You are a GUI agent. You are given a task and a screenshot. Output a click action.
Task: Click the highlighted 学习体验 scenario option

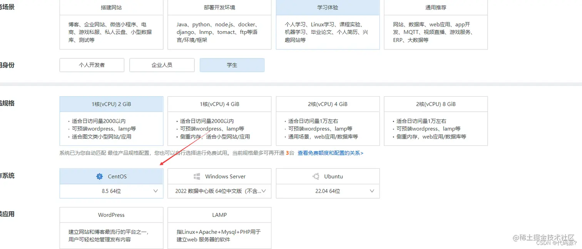click(x=328, y=7)
